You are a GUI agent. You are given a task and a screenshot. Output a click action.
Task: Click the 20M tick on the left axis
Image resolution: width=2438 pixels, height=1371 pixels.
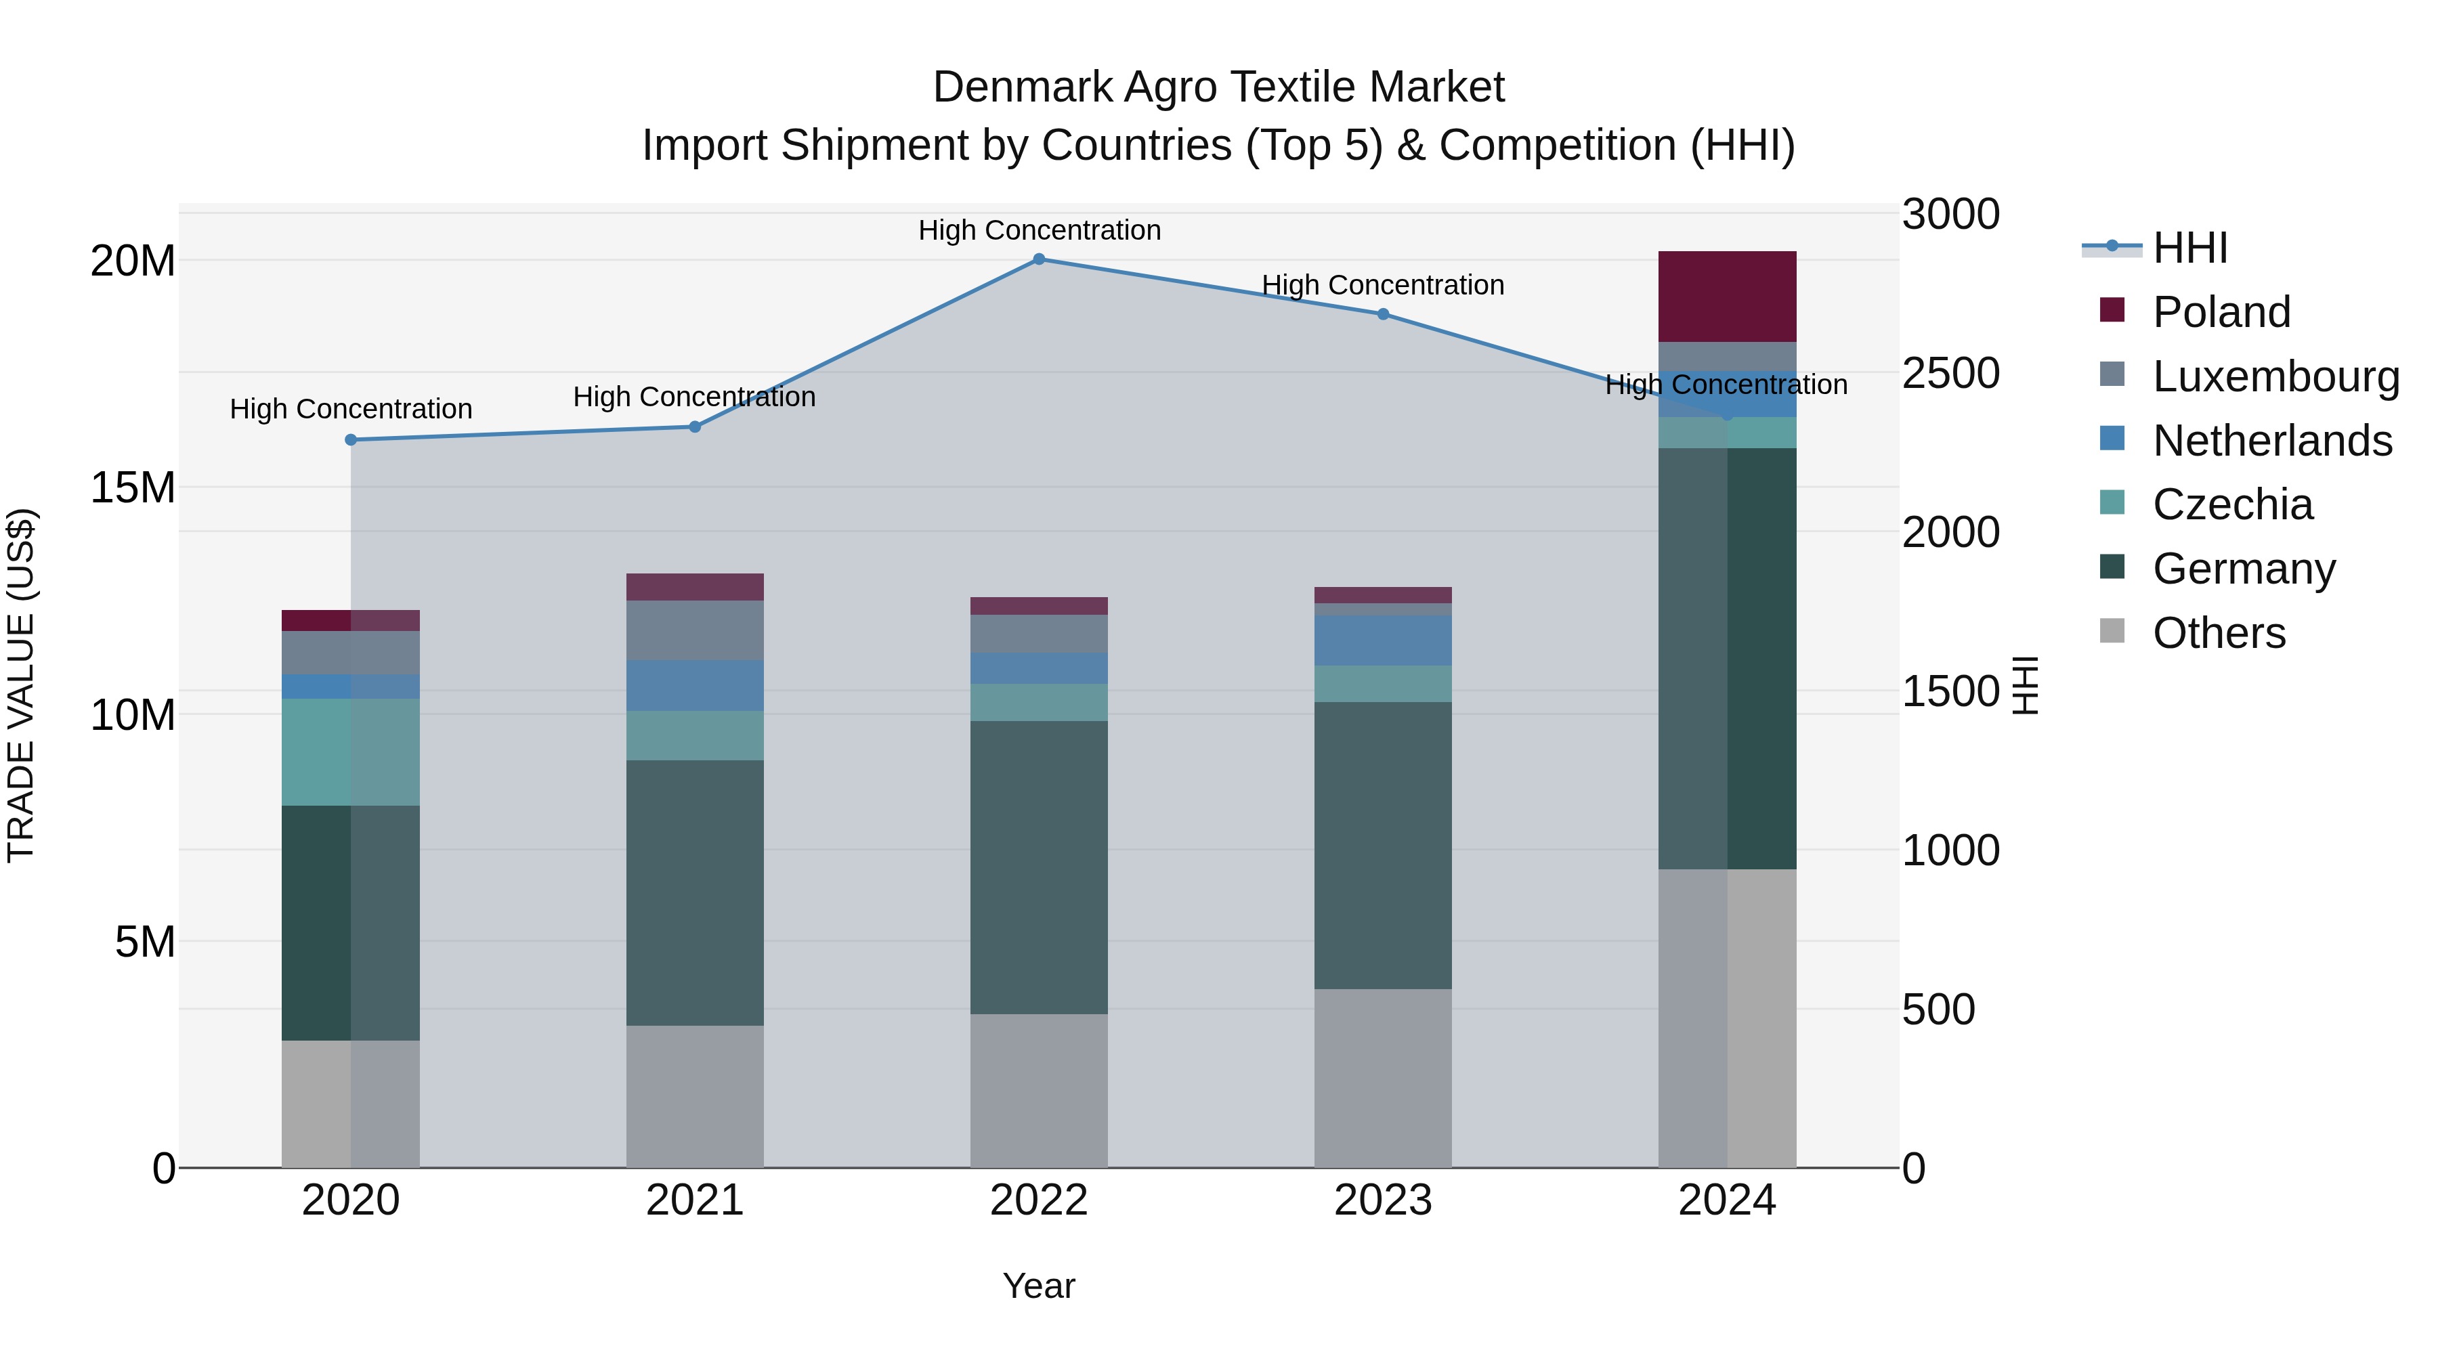pyautogui.click(x=133, y=260)
